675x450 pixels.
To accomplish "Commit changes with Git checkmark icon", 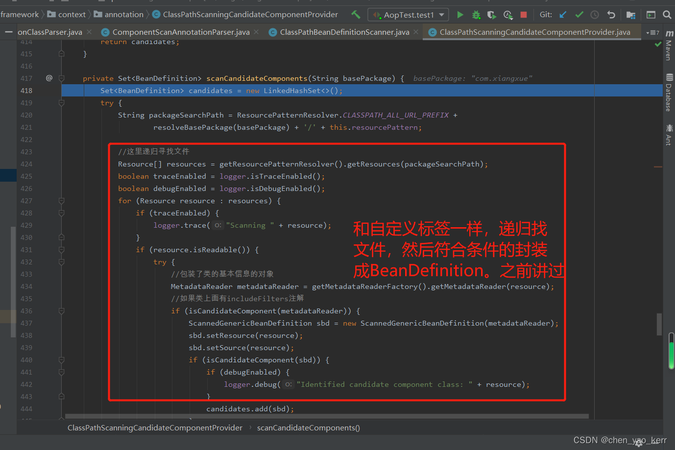I will pyautogui.click(x=579, y=15).
